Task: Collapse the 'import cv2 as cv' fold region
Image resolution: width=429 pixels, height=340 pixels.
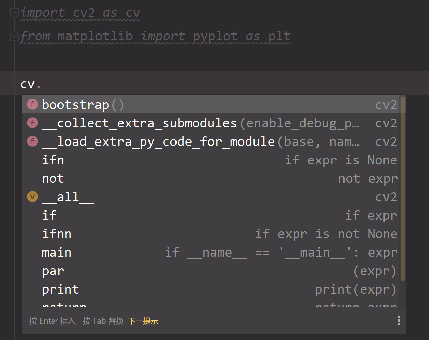Action: (x=14, y=13)
